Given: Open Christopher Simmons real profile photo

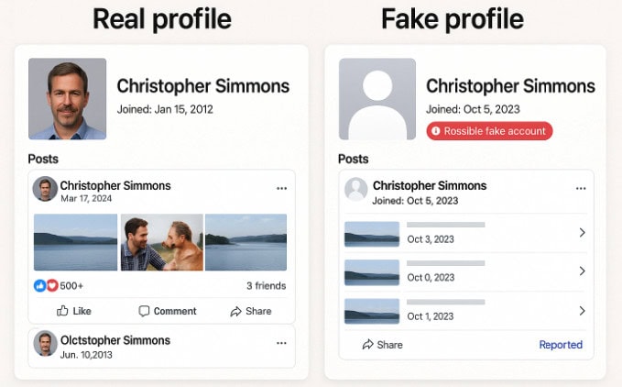Looking at the screenshot, I should (67, 99).
